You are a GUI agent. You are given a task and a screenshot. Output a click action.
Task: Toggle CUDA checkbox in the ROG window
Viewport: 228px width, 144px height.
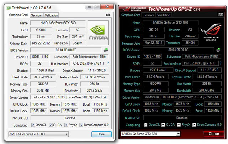tap(163, 124)
